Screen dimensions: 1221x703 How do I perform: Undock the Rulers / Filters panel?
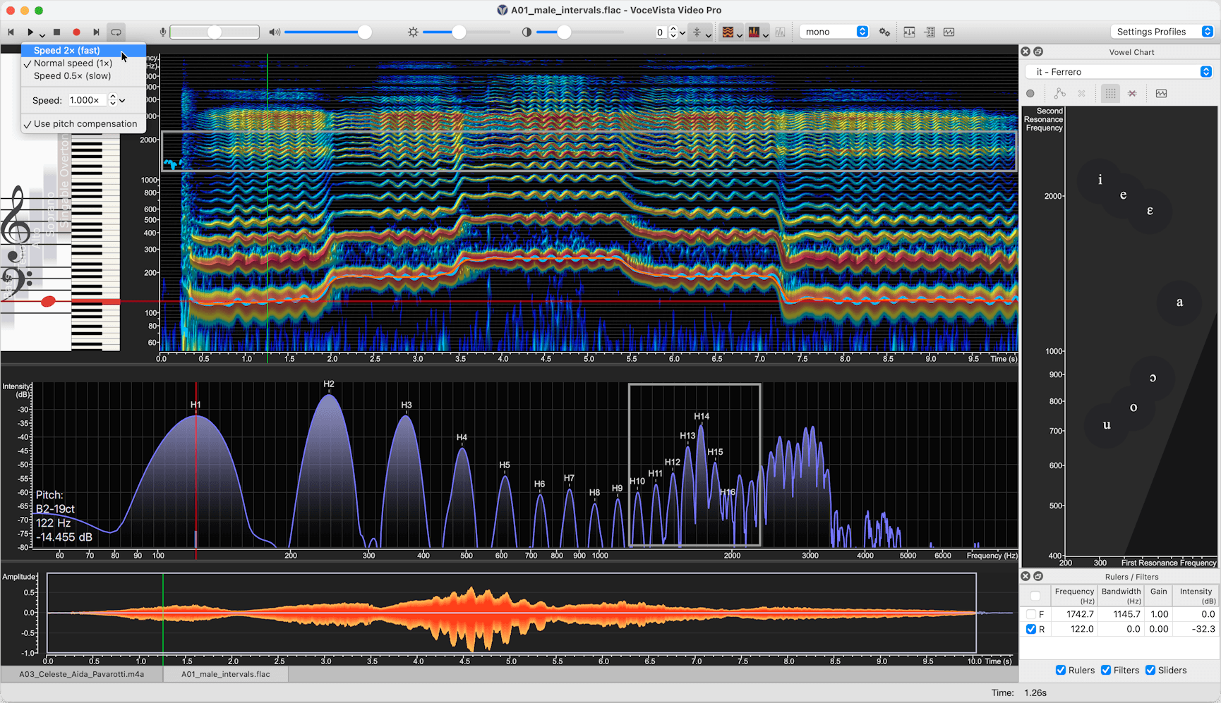point(1038,577)
